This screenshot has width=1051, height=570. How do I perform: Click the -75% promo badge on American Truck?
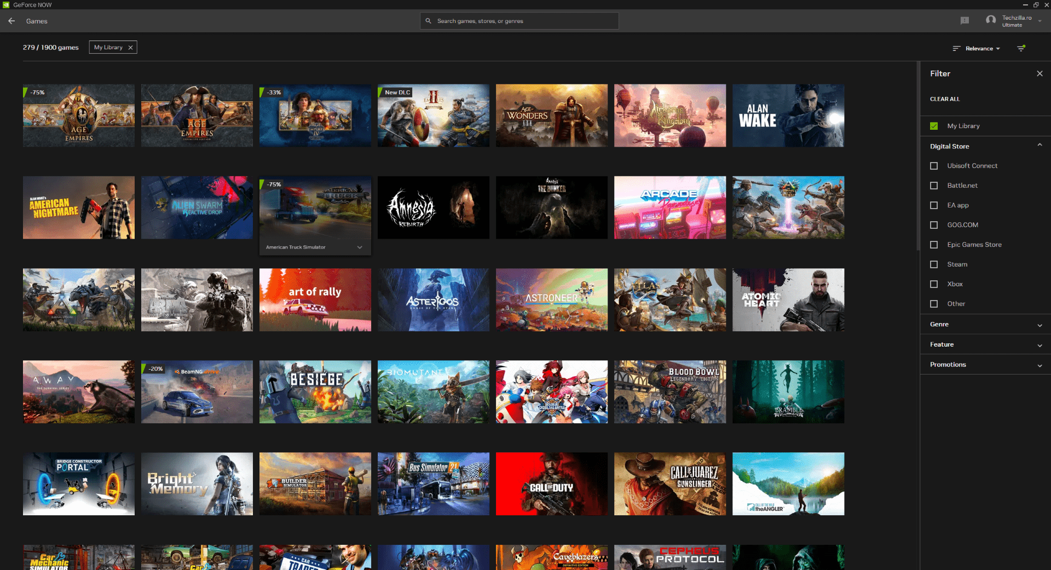point(272,185)
